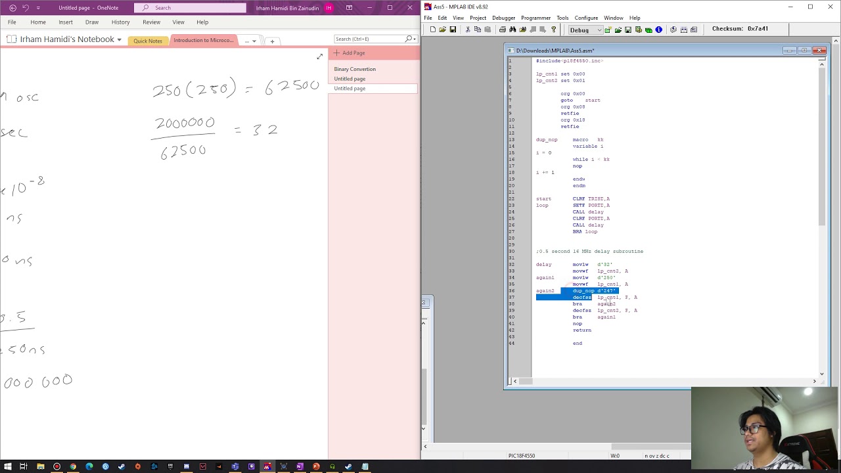Open the first Untitled page in the page list
This screenshot has width=841, height=473.
(350, 79)
